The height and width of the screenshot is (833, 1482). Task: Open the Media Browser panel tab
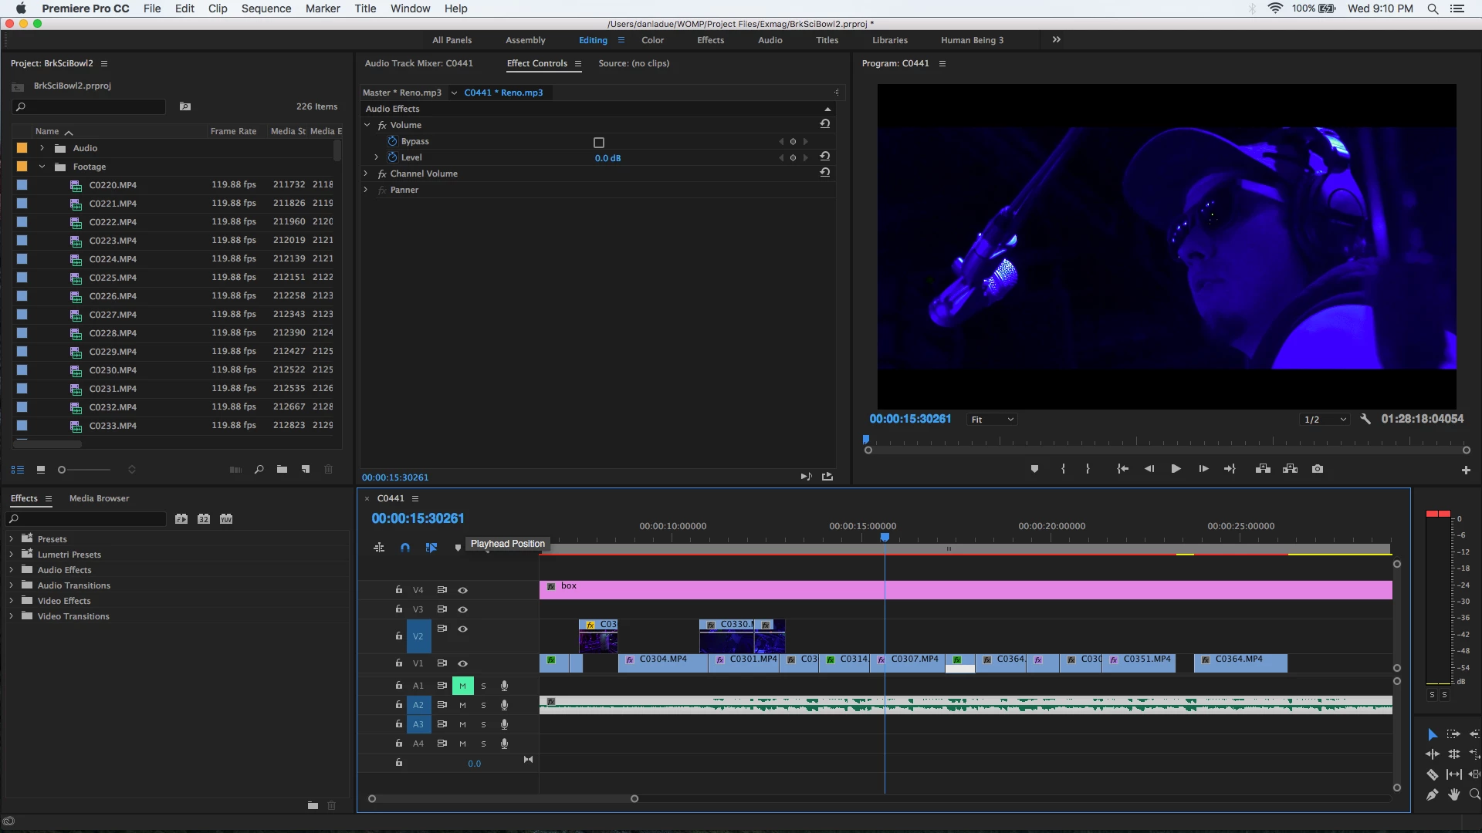click(x=99, y=498)
